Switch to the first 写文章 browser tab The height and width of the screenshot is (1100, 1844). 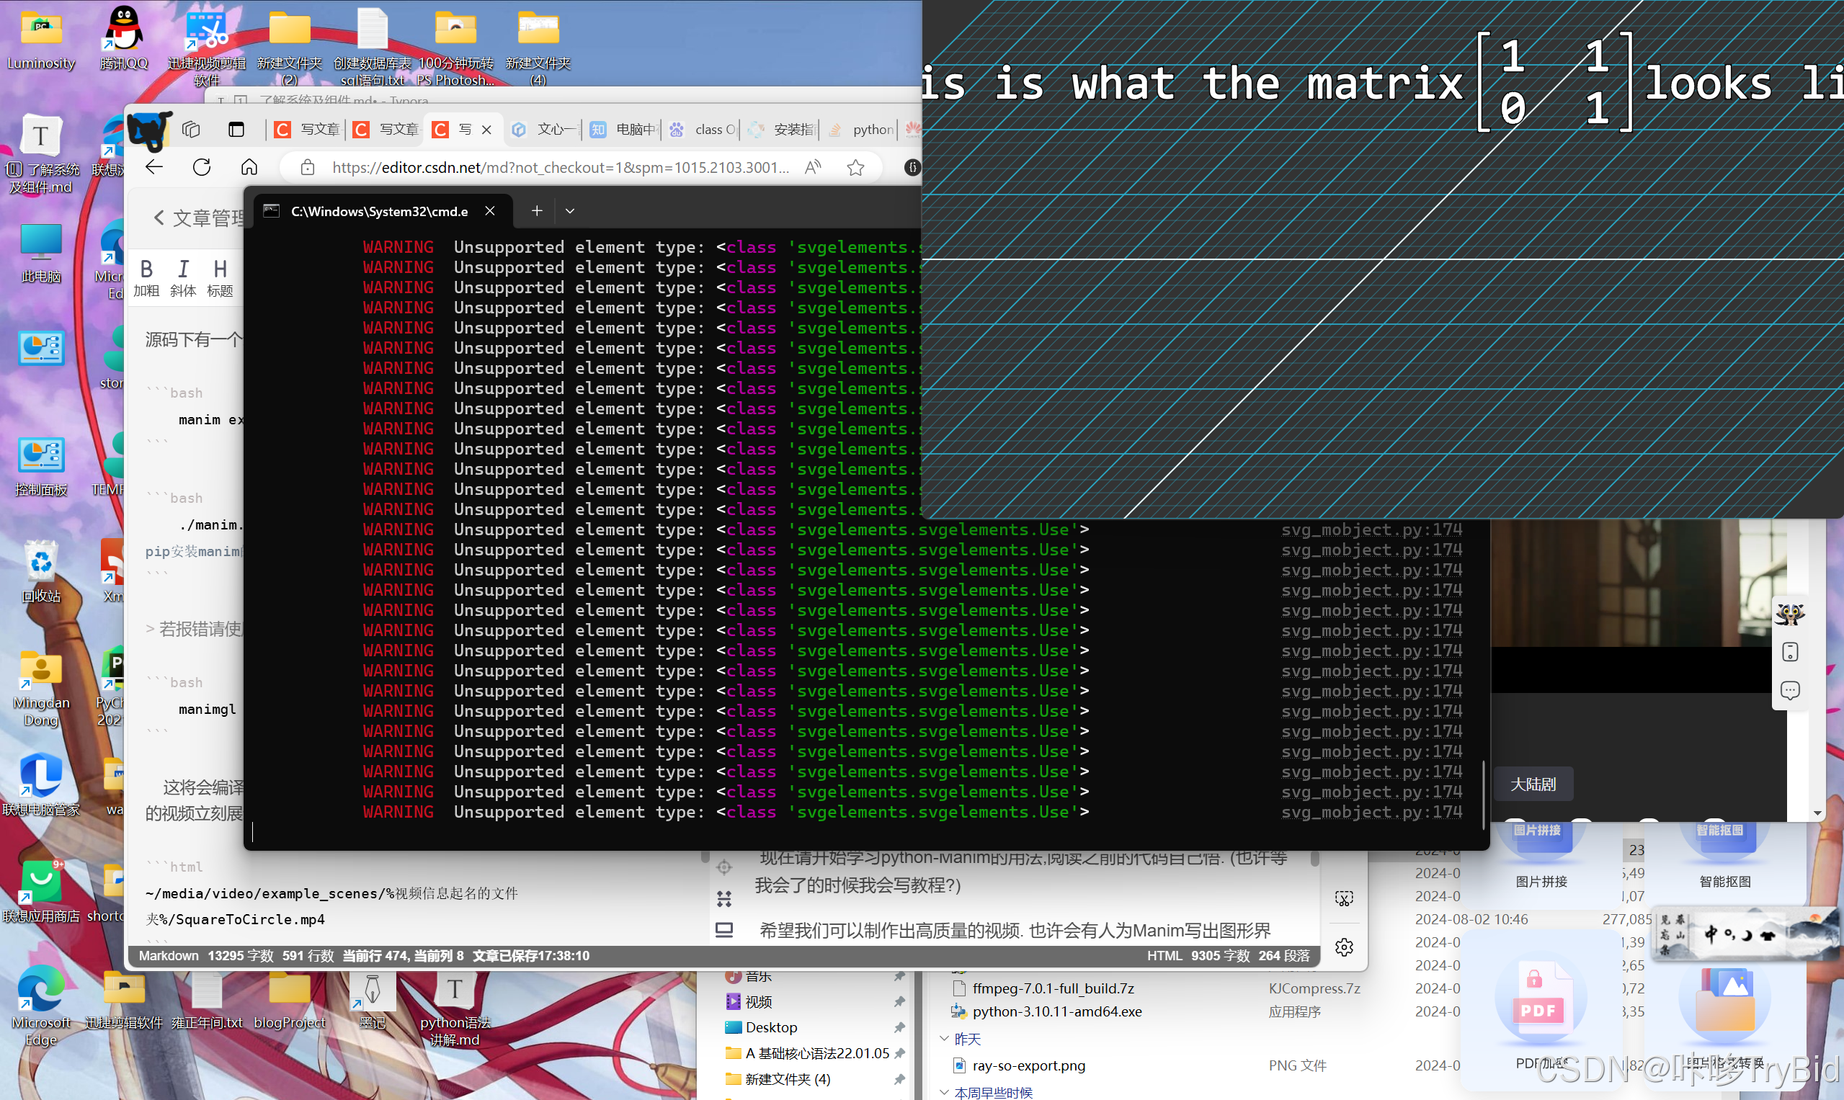click(x=306, y=130)
